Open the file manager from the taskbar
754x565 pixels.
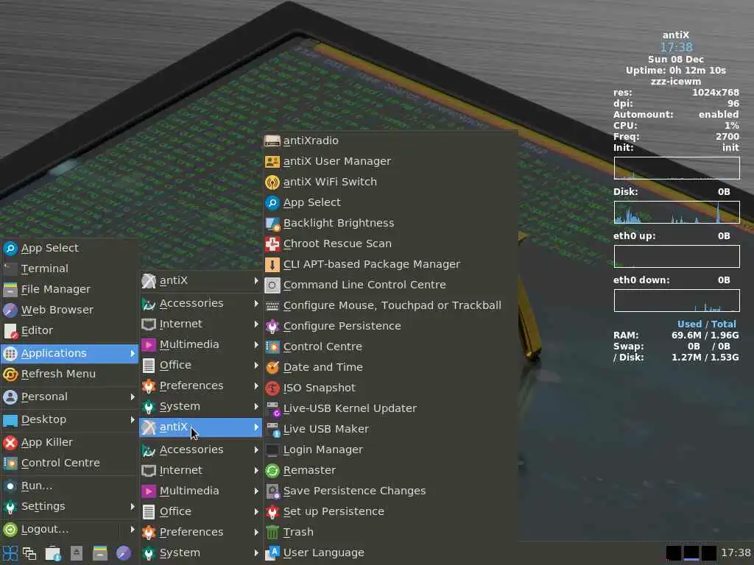click(100, 553)
